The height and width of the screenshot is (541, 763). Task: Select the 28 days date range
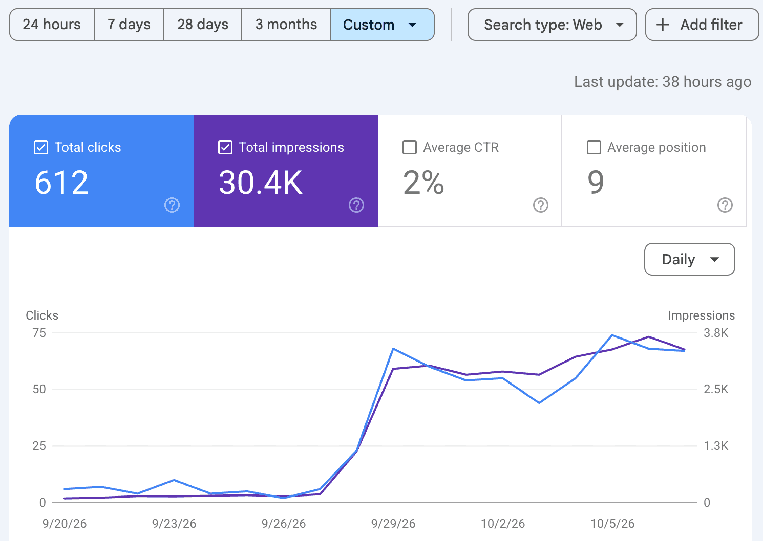(x=203, y=25)
